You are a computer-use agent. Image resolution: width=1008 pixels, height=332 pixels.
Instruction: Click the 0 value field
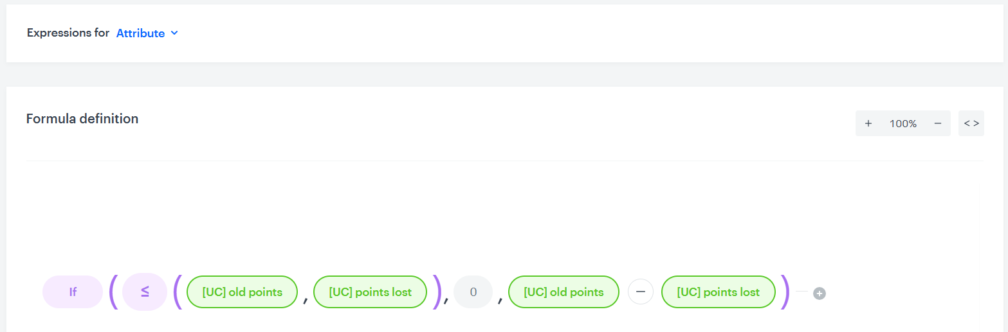[x=473, y=292]
